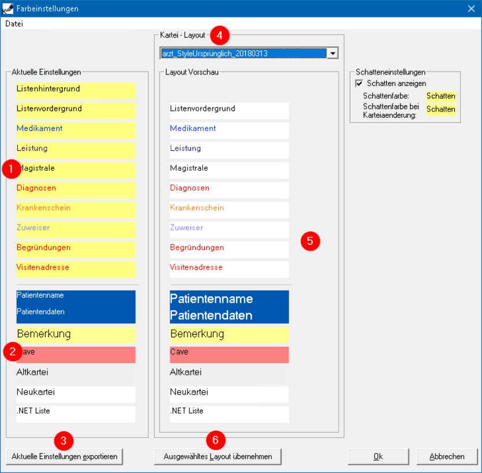
Task: Select the Cave row in Aktuelle Einstellungen
Action: (76, 355)
